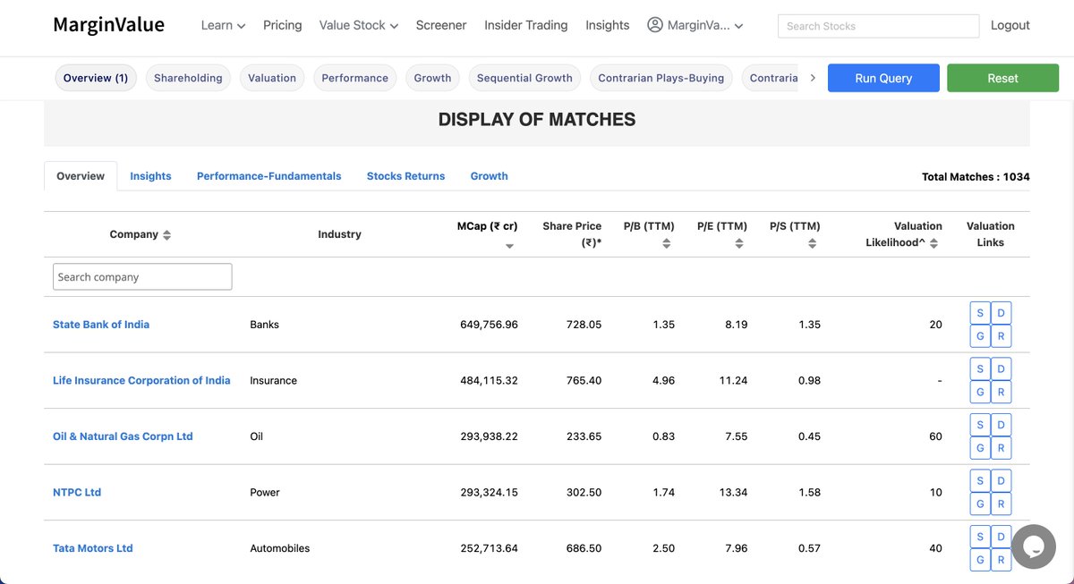Click the Logout link
The image size is (1074, 584).
tap(1010, 25)
